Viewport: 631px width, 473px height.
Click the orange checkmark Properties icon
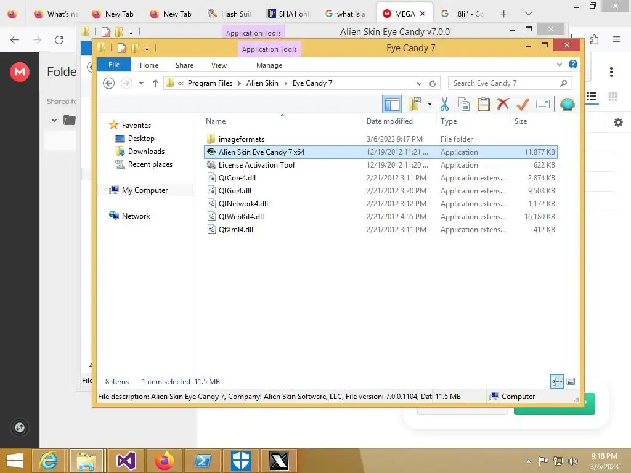pyautogui.click(x=523, y=104)
